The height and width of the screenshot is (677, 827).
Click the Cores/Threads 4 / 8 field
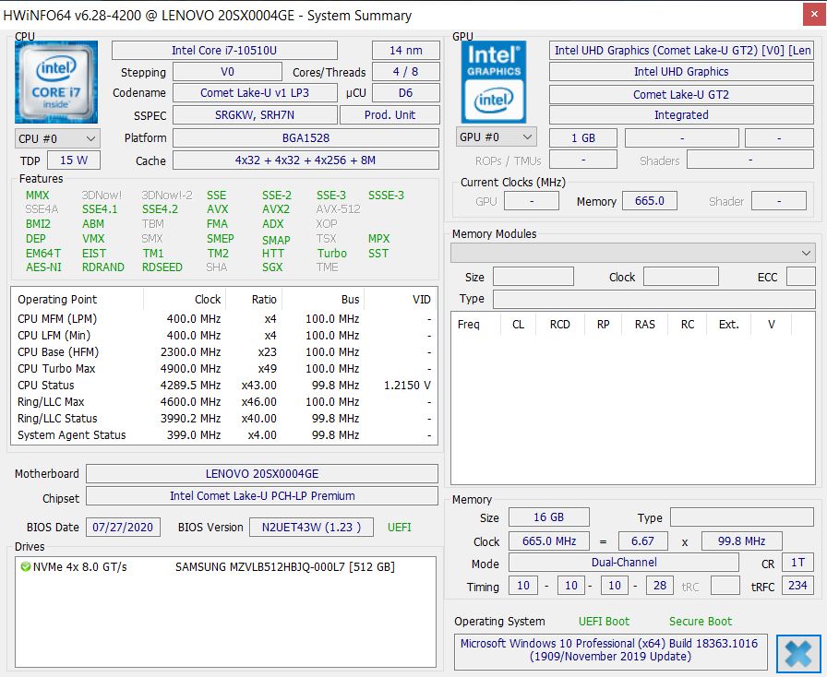pyautogui.click(x=405, y=72)
